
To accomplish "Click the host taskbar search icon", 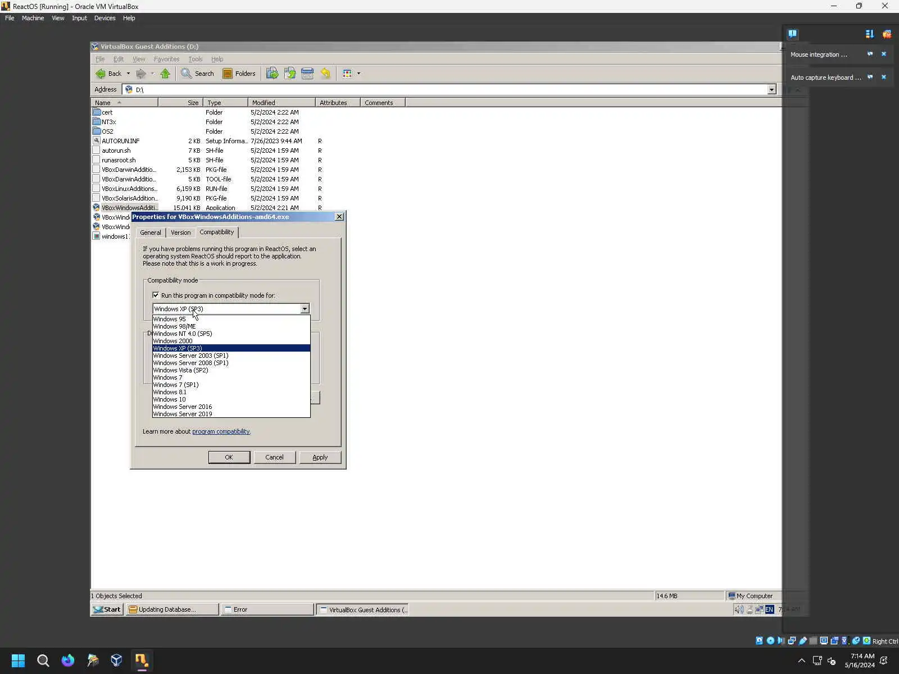I will point(43,661).
